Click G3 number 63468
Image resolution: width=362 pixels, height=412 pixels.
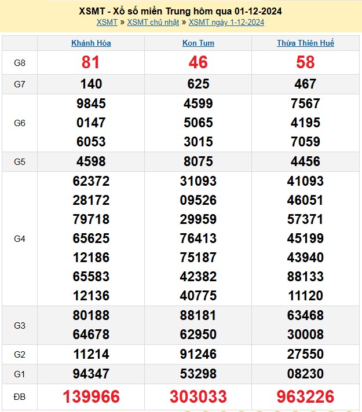[305, 315]
